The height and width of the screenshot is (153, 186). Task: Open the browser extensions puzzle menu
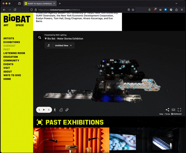pyautogui.click(x=176, y=10)
